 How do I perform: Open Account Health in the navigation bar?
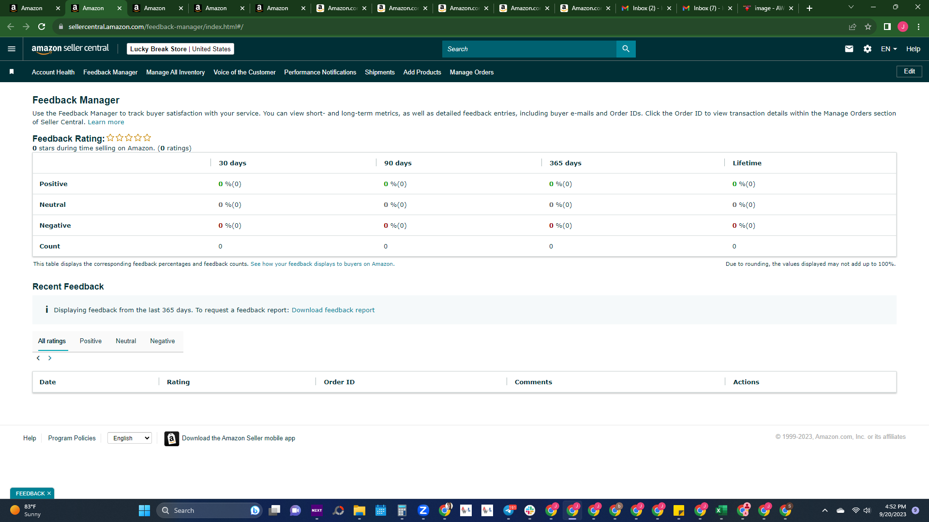(53, 72)
